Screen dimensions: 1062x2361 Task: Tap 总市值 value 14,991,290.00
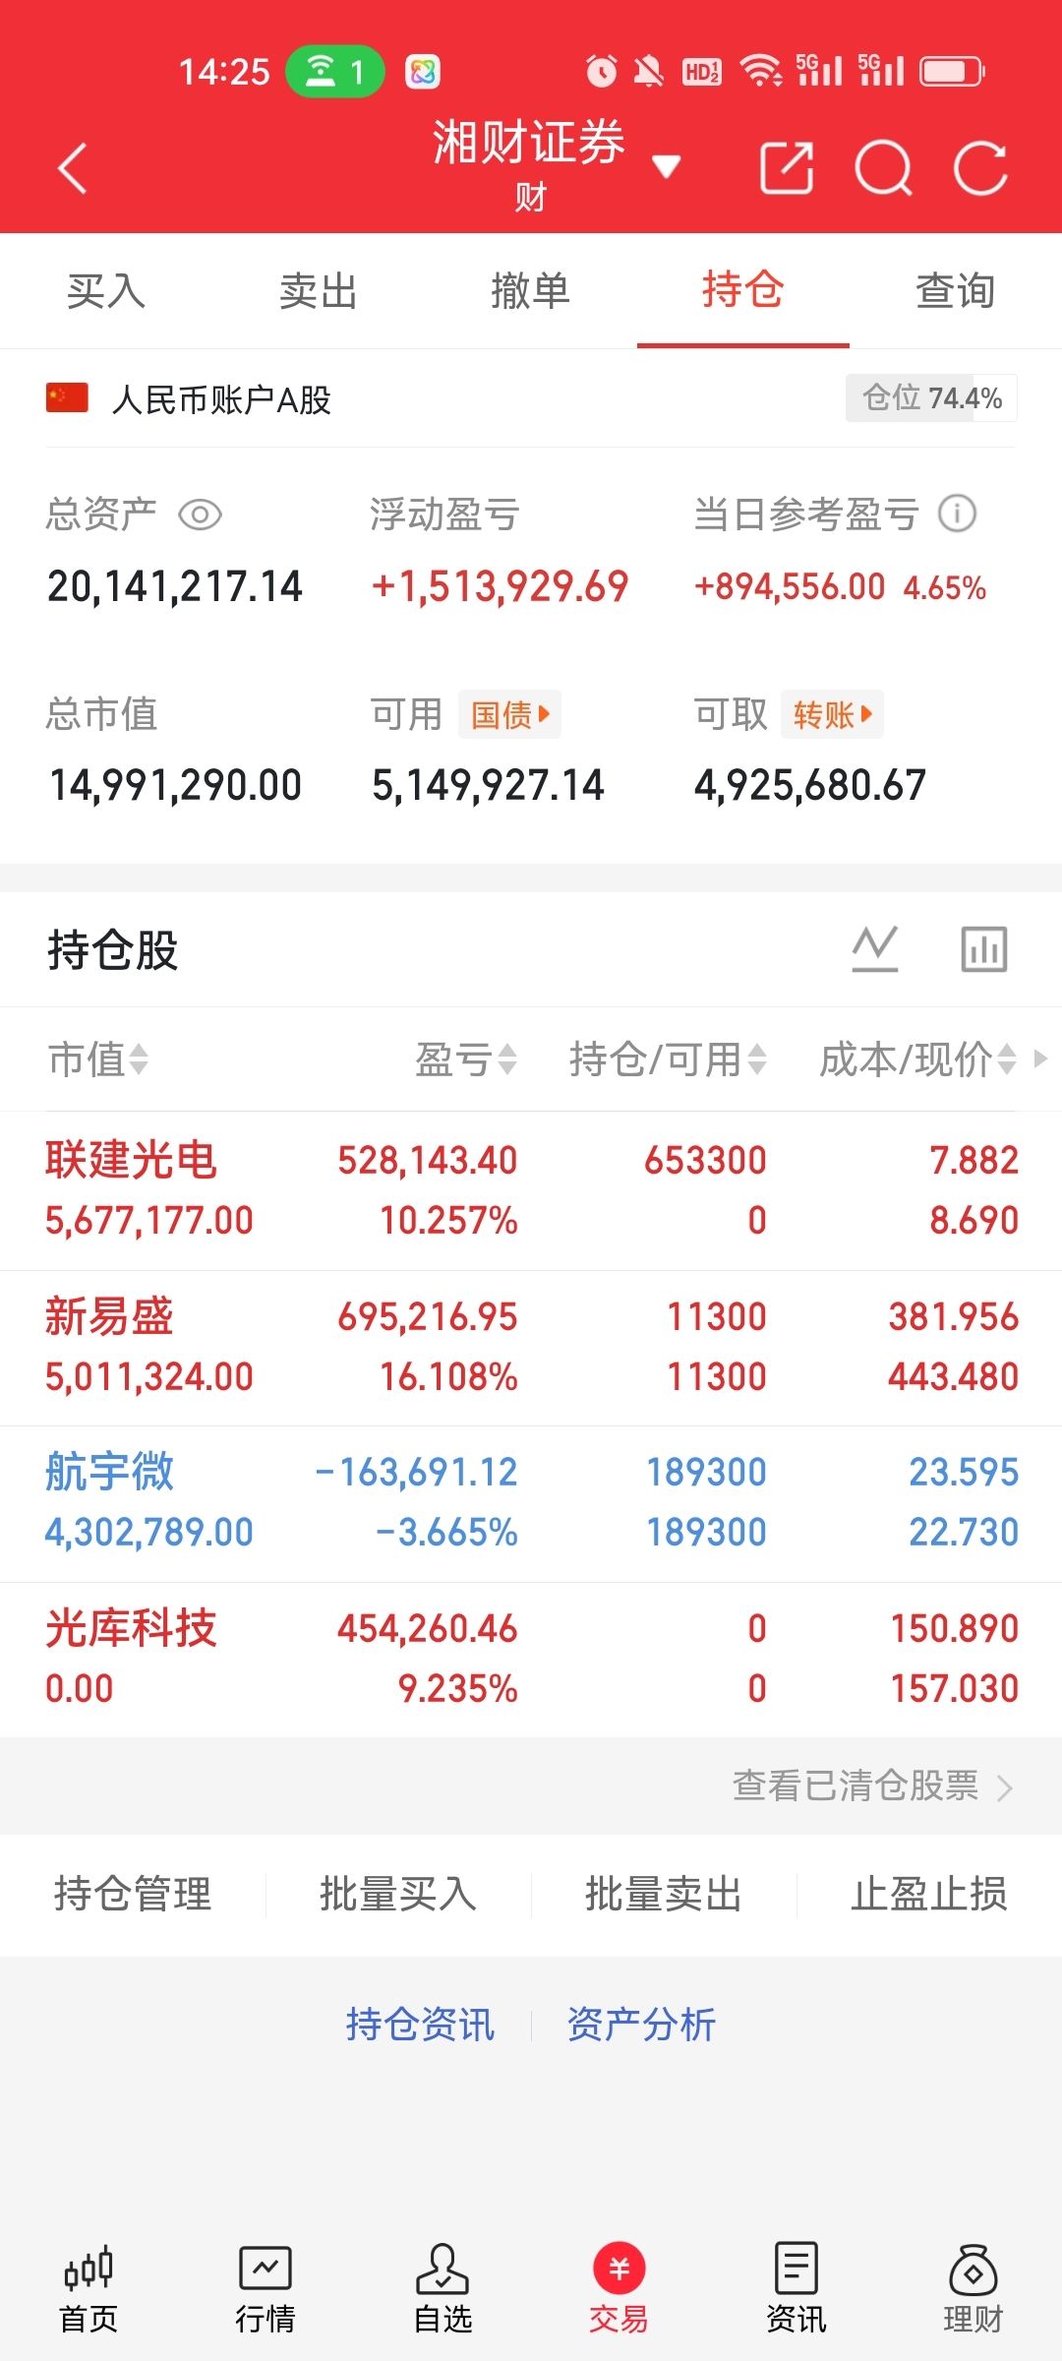[x=175, y=786]
